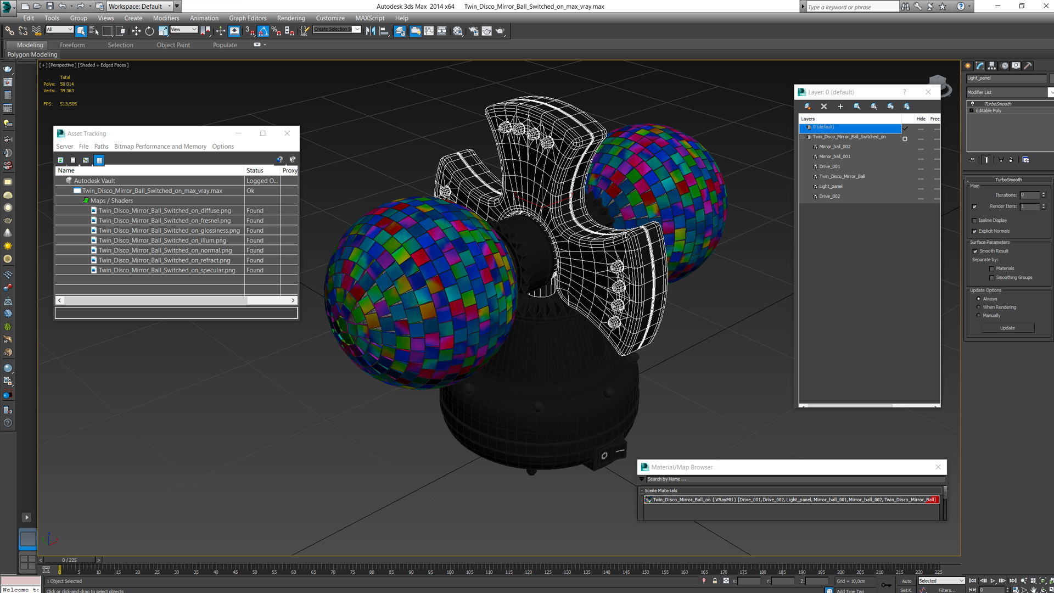Screen dimensions: 1054x593
Task: Open the Workspace Default dropdown
Action: tap(139, 6)
